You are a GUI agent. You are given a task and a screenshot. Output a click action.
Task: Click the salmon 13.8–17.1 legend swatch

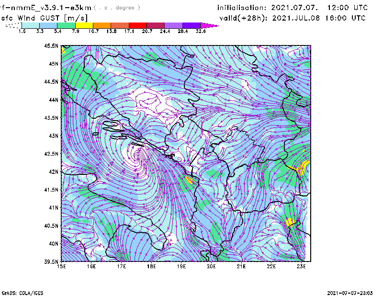pos(120,25)
